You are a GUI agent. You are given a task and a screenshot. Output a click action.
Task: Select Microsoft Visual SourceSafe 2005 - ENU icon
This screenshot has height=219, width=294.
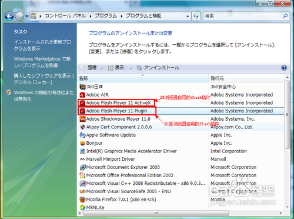82,191
